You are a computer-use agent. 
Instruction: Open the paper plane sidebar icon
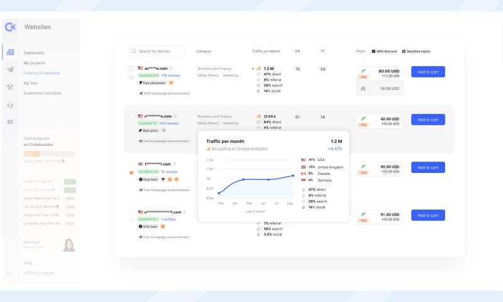(10, 70)
